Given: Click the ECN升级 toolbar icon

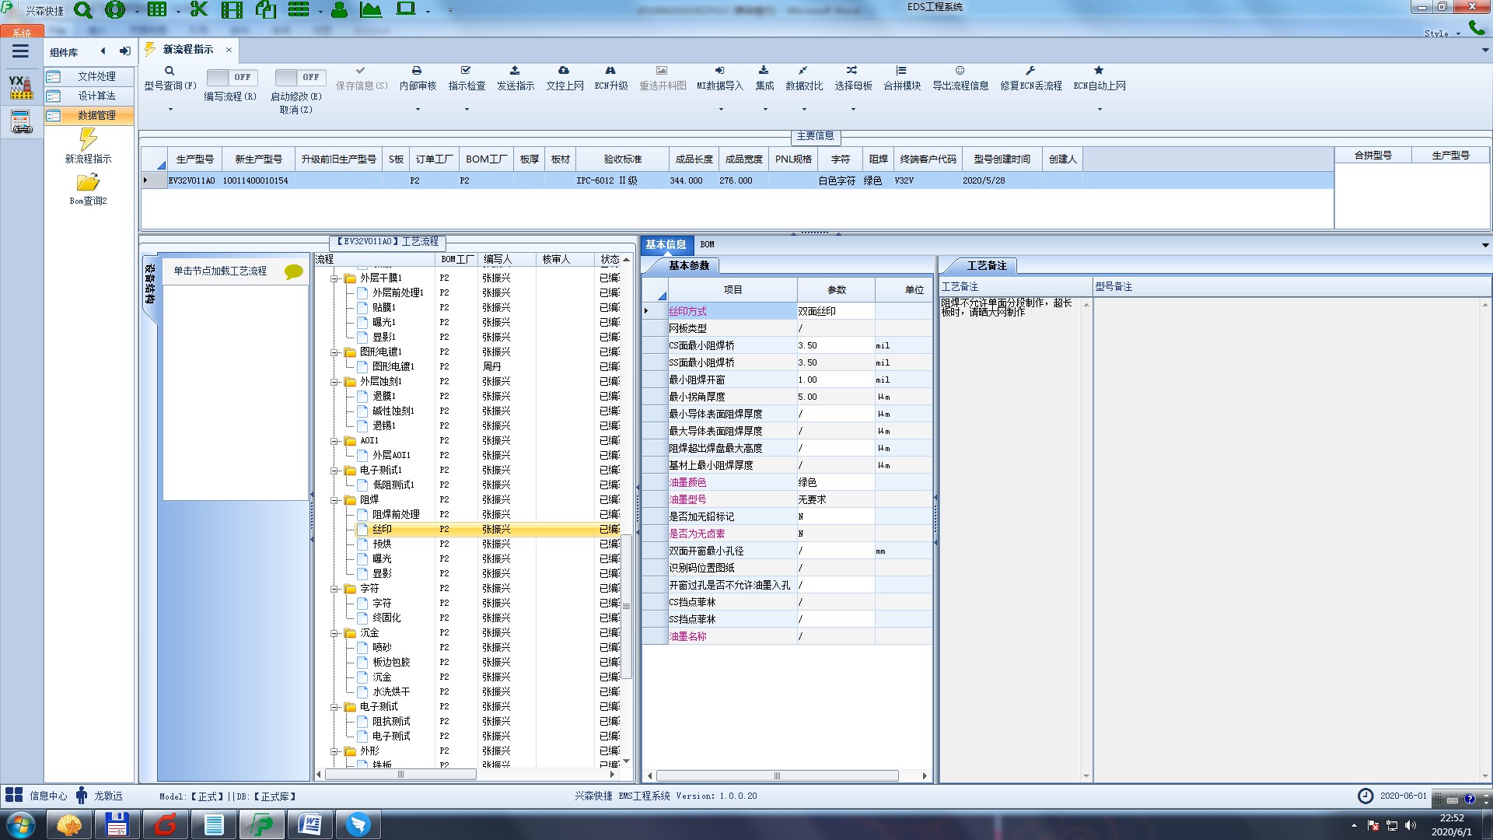Looking at the screenshot, I should (610, 71).
